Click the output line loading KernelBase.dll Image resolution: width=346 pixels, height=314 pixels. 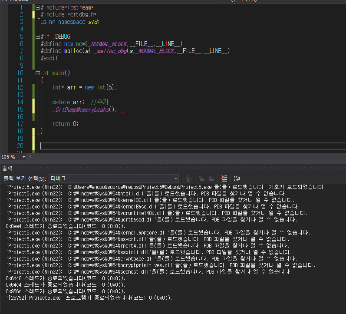tap(153, 207)
